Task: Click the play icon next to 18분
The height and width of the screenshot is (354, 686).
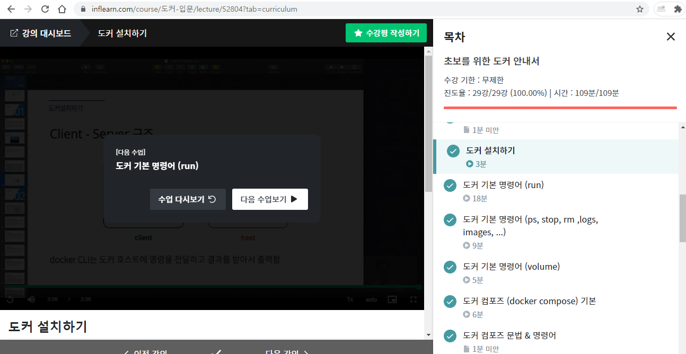Action: 467,199
